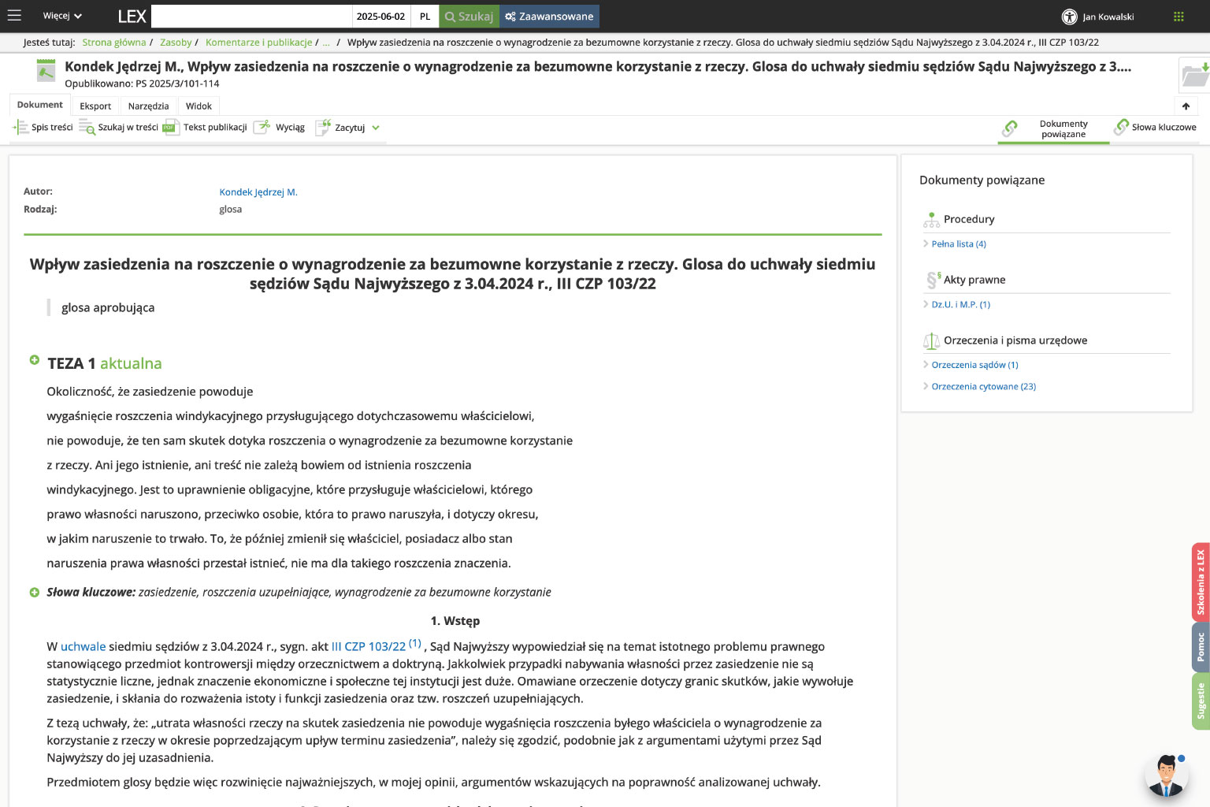Click the Wyciąg toolbar icon
1210x807 pixels.
[x=262, y=128]
